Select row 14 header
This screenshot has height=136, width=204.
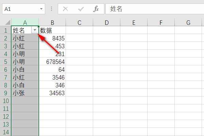coord(5,132)
